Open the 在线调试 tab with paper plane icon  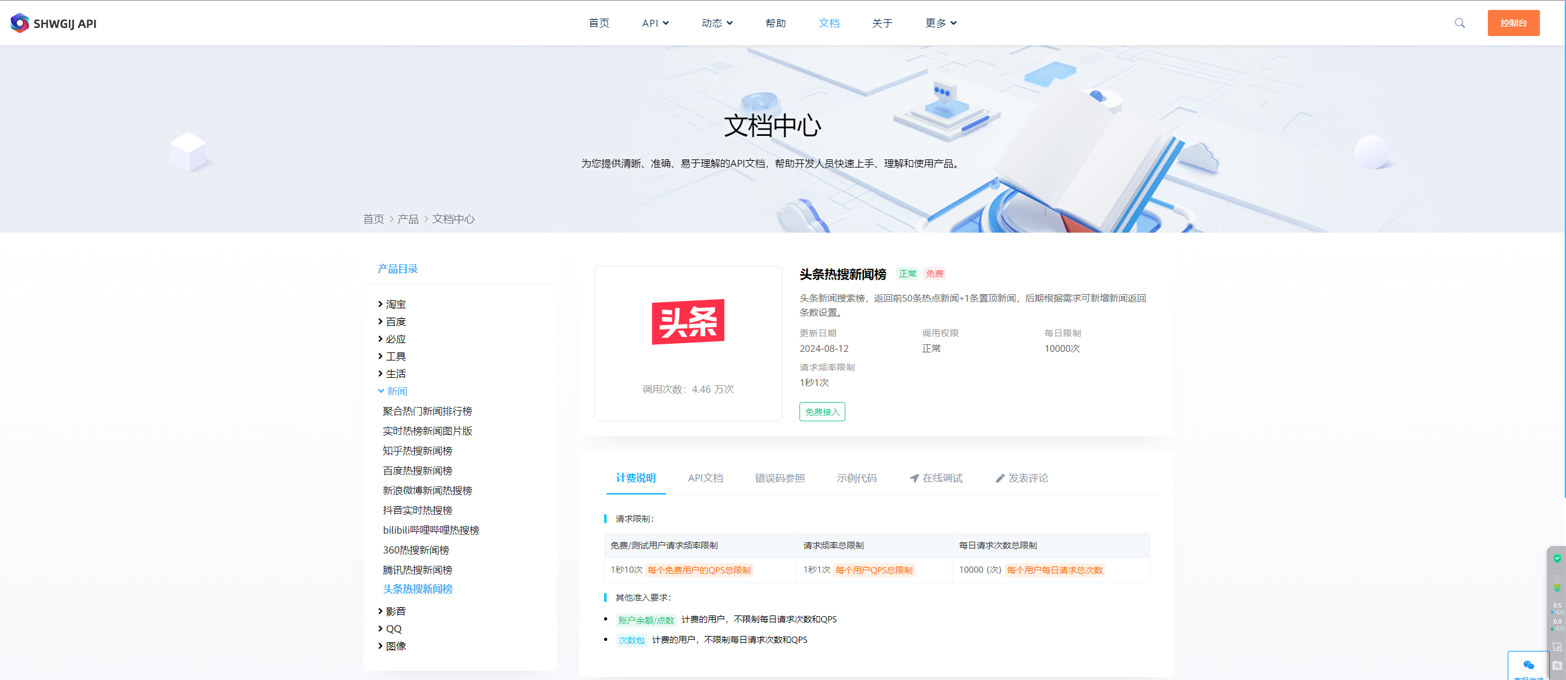click(936, 478)
